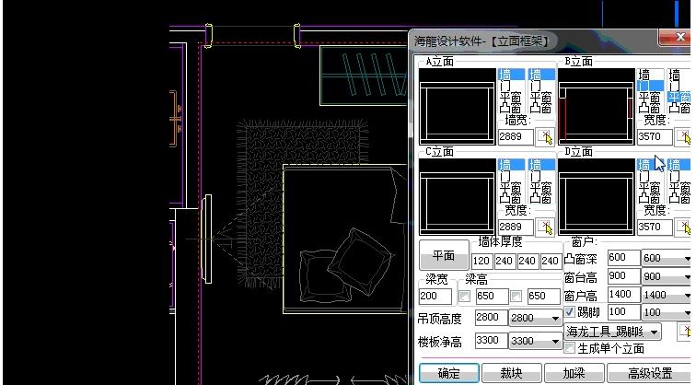Click the pick-width icon in A立面
This screenshot has height=385, width=696.
[546, 137]
